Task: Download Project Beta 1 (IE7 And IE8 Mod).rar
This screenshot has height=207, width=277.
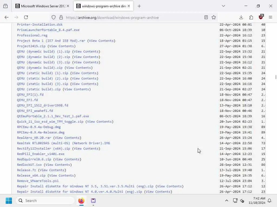Action: [x=51, y=41]
